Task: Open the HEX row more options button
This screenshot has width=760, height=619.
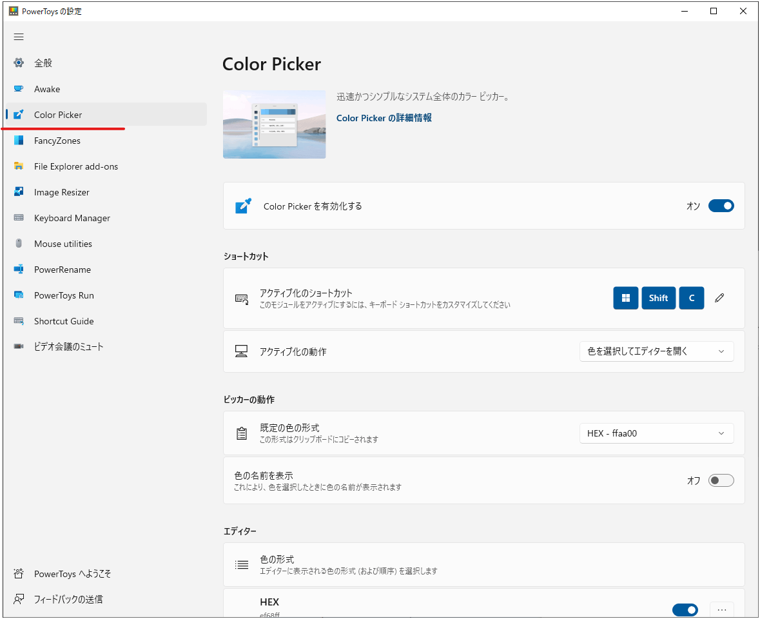Action: 722,610
